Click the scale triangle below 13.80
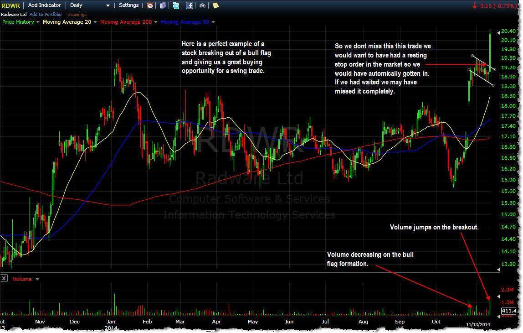This screenshot has width=523, height=333. pyautogui.click(x=498, y=269)
